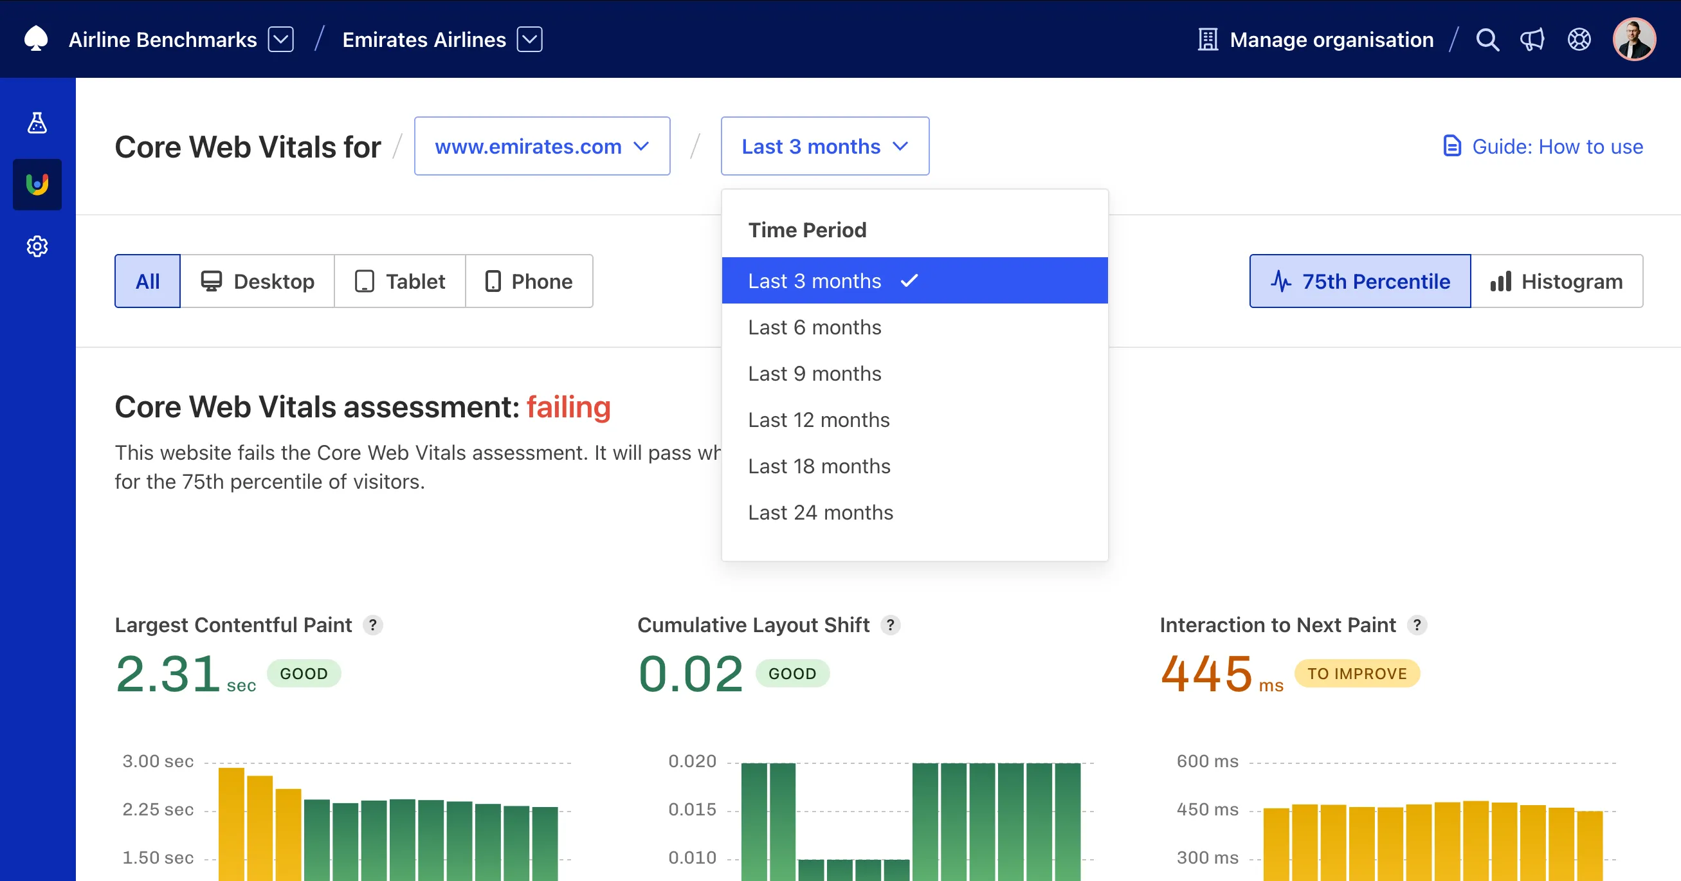Choose Last 12 months from Time Period menu
Viewport: 1681px width, 881px height.
tap(819, 420)
